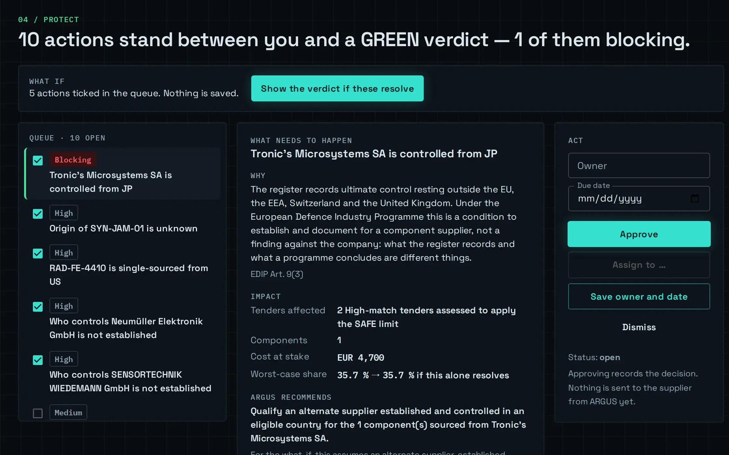The height and width of the screenshot is (455, 729).
Task: Untick the Blocking Tronic's Microsystems checkbox
Action: pos(38,160)
